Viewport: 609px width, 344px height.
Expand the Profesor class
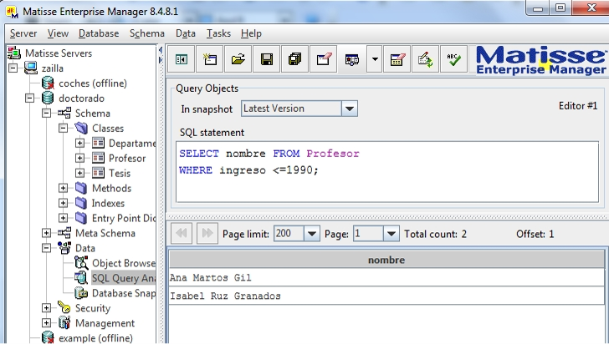click(79, 159)
